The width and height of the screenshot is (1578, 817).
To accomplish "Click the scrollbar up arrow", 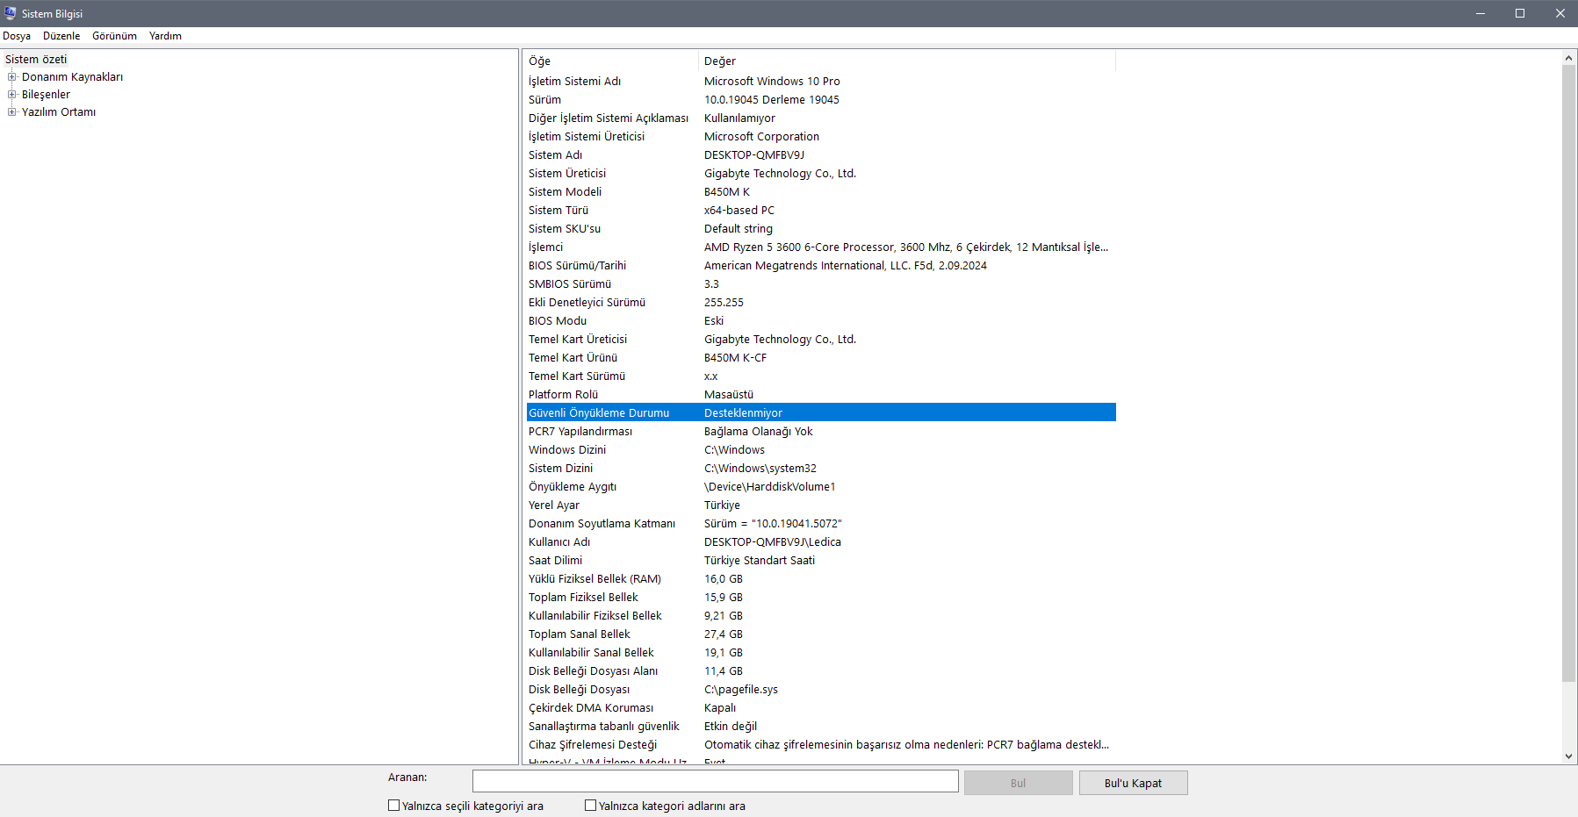I will (1568, 58).
